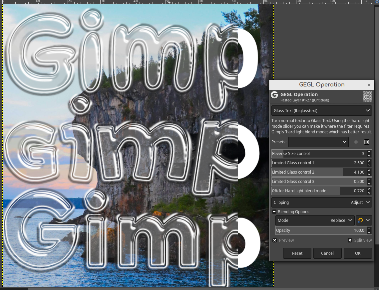The width and height of the screenshot is (379, 290).
Task: Decrease Limited Glass control 2 value arrow
Action: tap(369, 174)
